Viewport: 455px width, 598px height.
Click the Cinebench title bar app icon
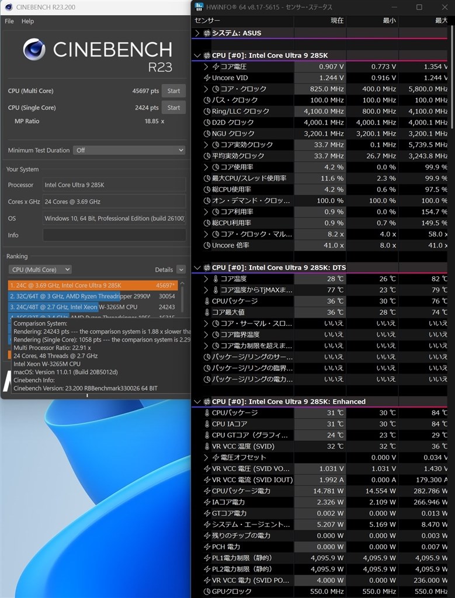click(x=8, y=7)
